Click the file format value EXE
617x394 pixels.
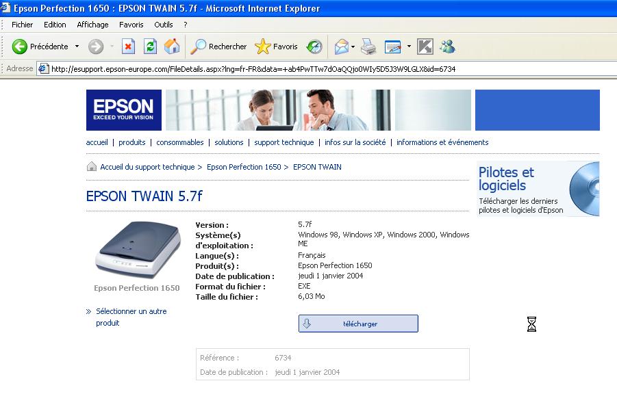(x=304, y=286)
